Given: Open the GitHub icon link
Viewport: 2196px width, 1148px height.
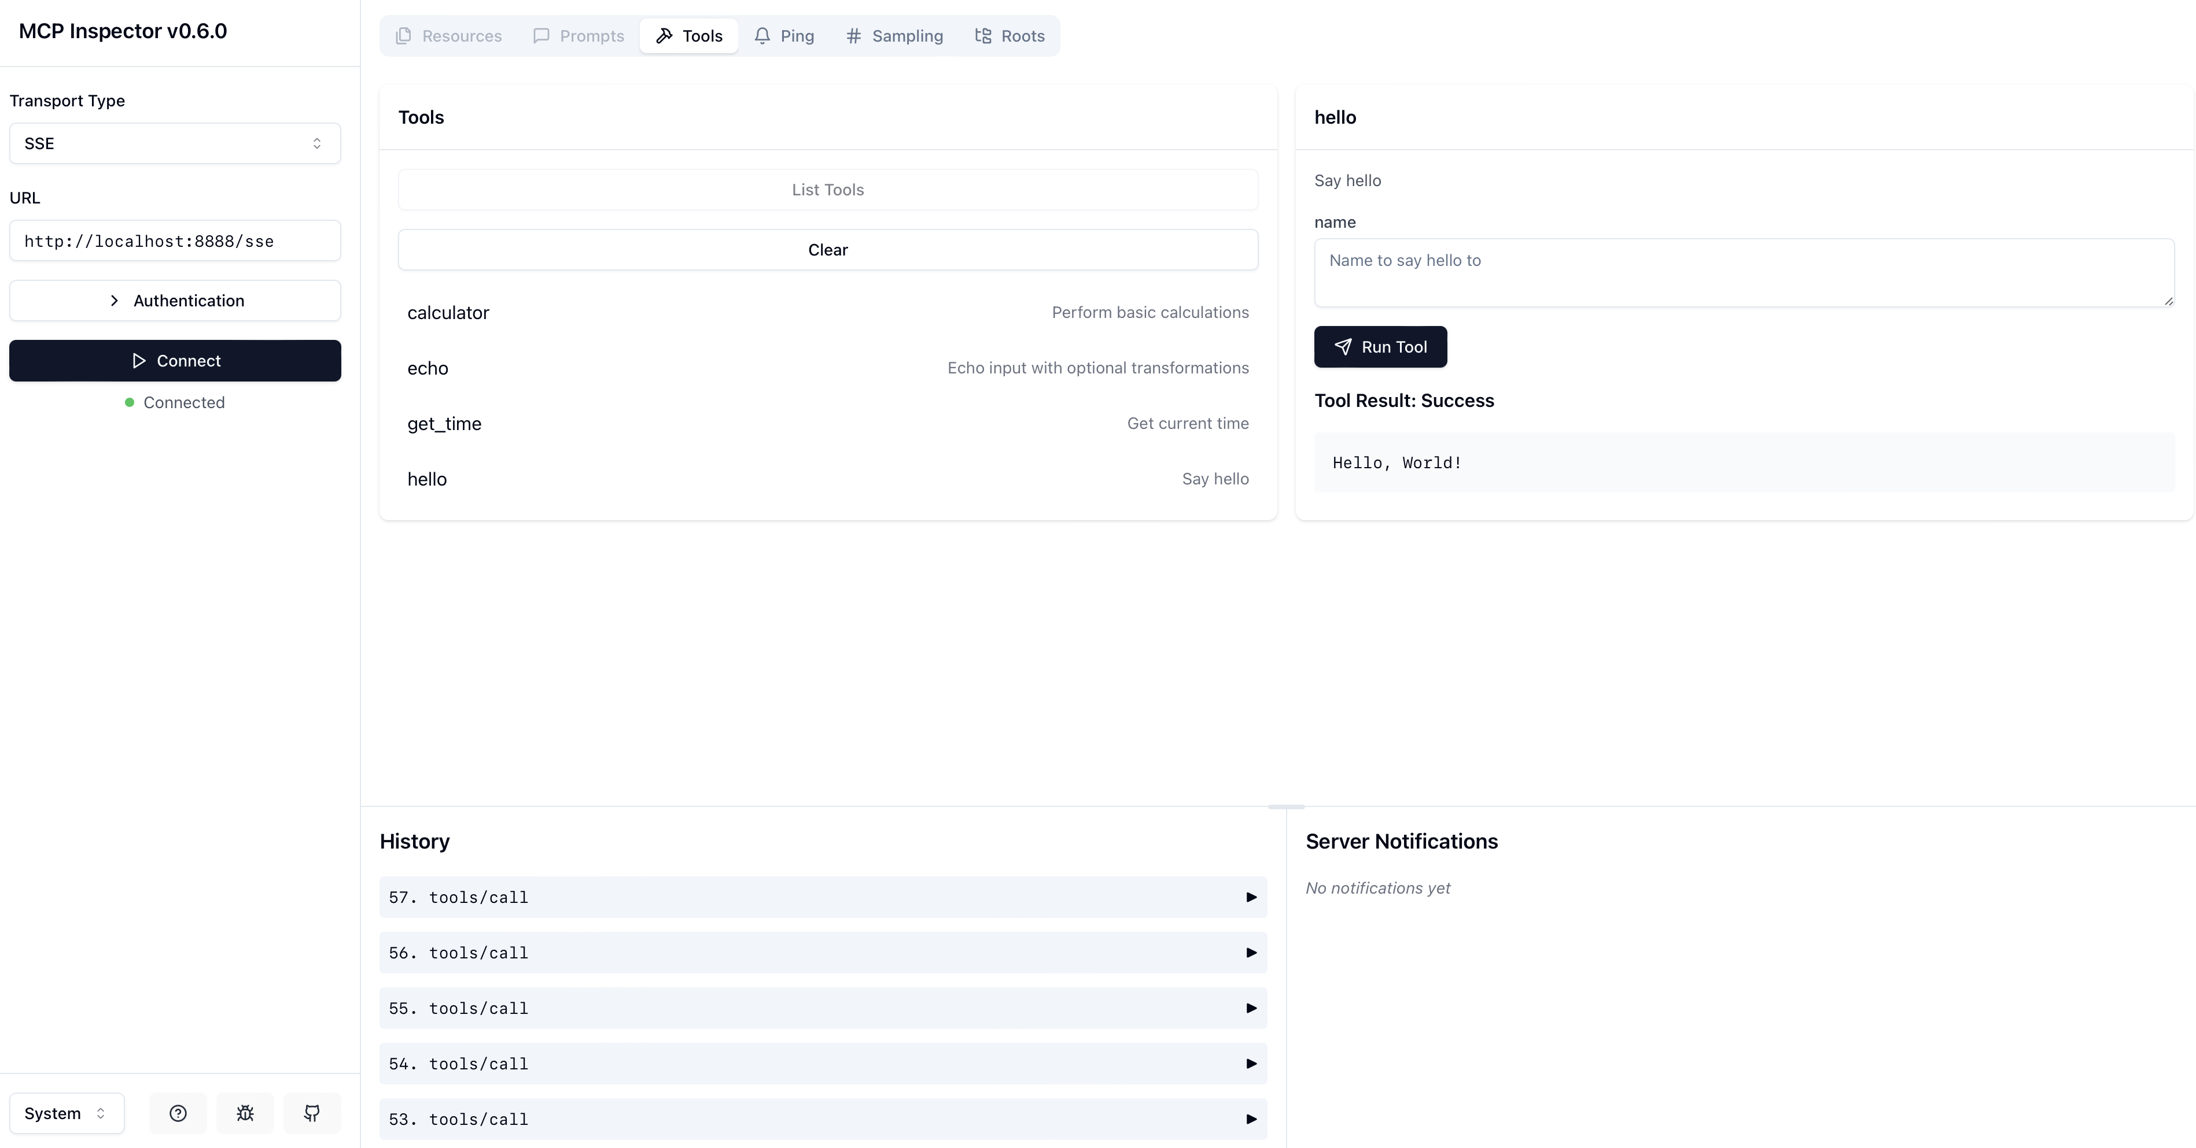Looking at the screenshot, I should pos(312,1113).
